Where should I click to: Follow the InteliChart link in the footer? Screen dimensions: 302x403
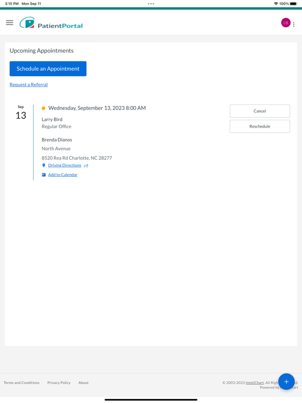(254, 383)
